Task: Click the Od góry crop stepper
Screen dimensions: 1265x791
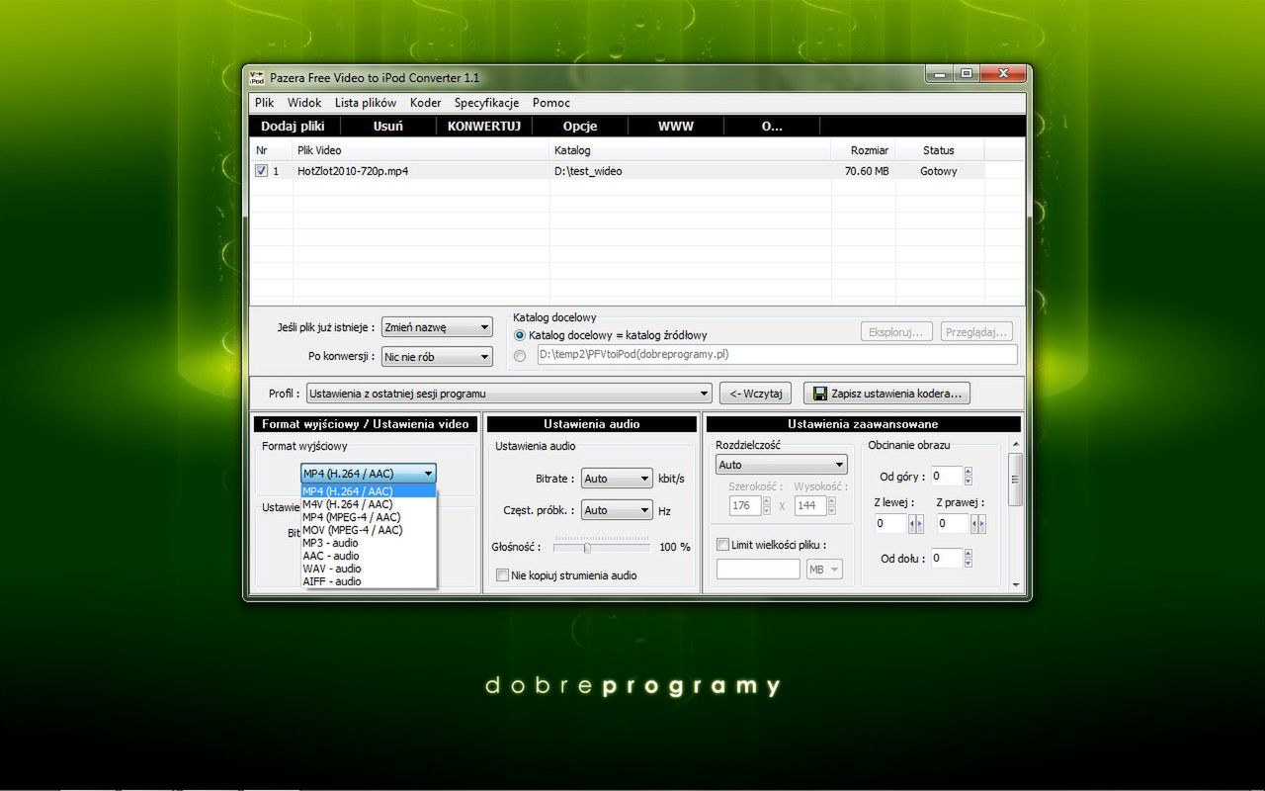Action: pos(969,477)
